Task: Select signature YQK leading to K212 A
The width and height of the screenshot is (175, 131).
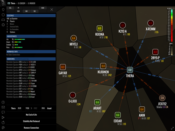Action: [x=21, y=65]
